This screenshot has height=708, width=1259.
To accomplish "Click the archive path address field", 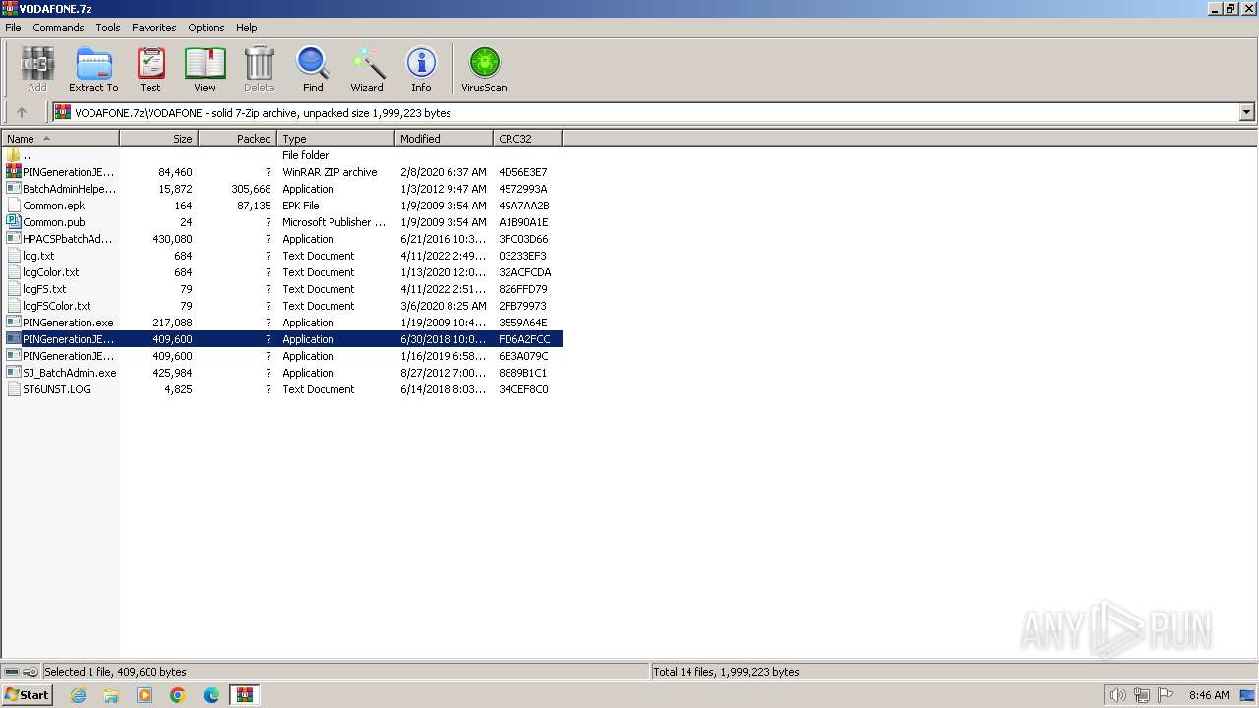I will 646,112.
